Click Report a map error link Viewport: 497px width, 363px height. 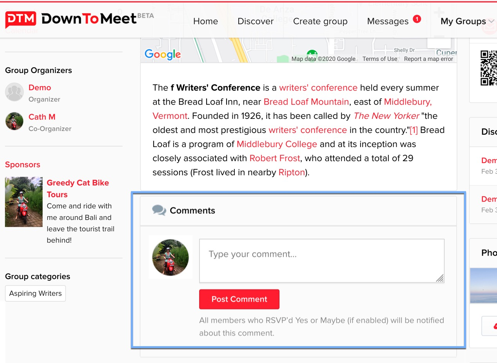coord(428,59)
